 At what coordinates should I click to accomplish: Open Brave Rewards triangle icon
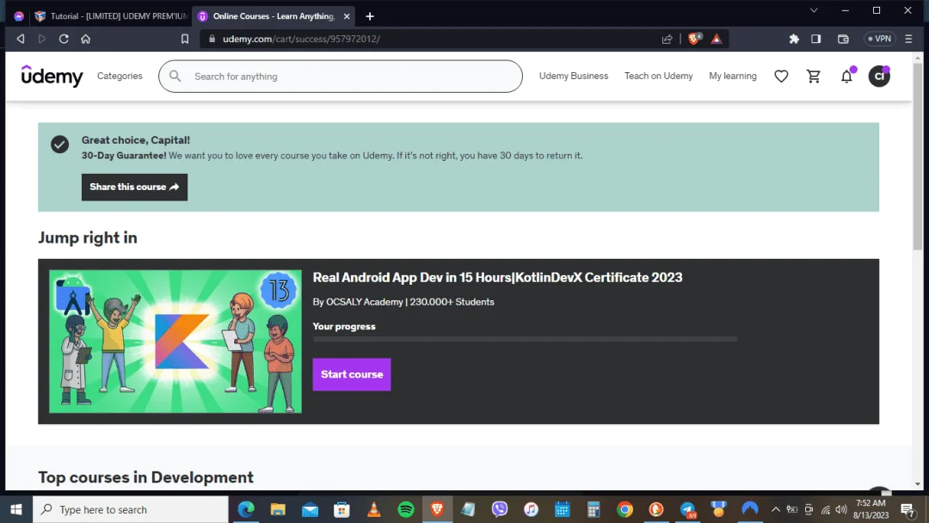click(x=717, y=39)
